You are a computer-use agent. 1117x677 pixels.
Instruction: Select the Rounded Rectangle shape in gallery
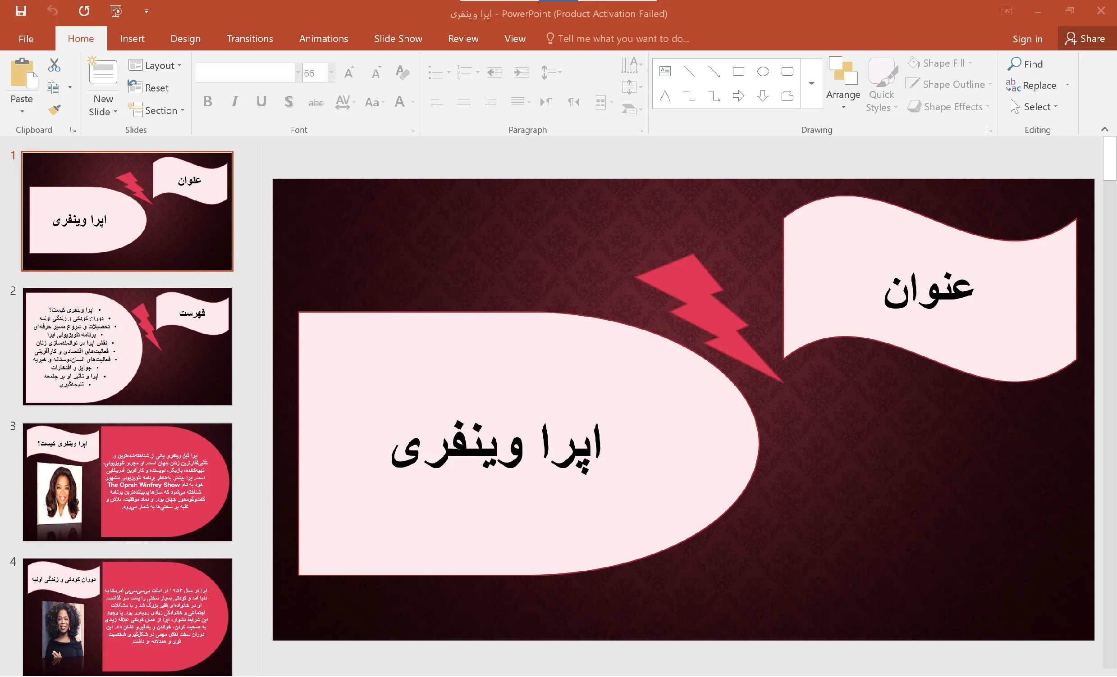[x=787, y=72]
